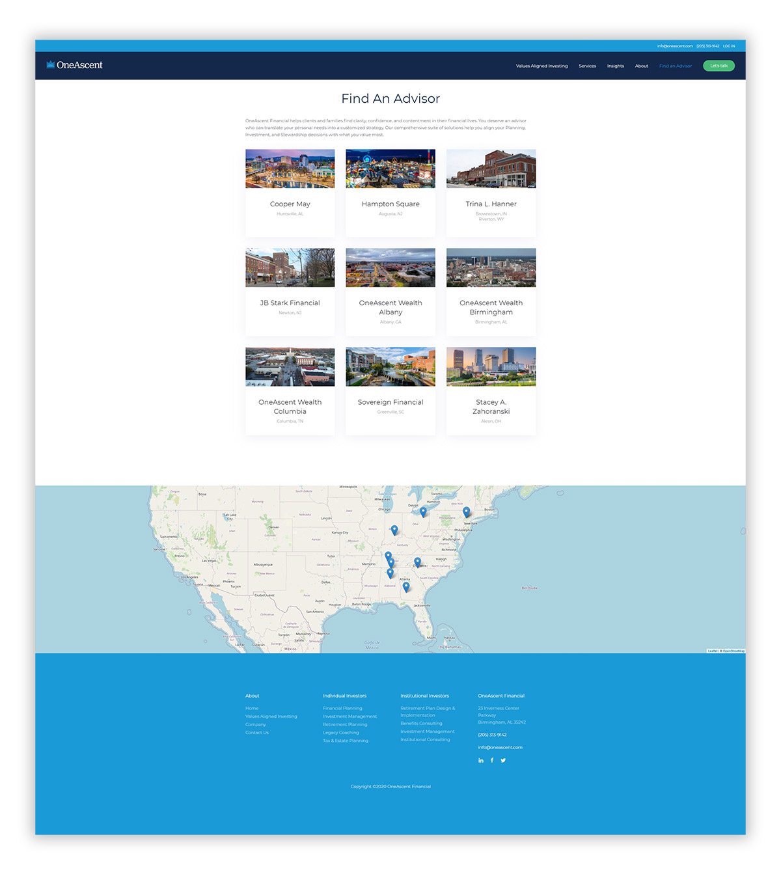The height and width of the screenshot is (874, 781).
Task: Click the Akron, OH location text
Action: (491, 422)
